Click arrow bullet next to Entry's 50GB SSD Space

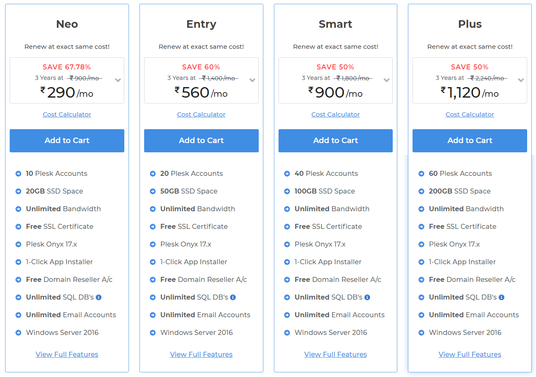tap(153, 191)
